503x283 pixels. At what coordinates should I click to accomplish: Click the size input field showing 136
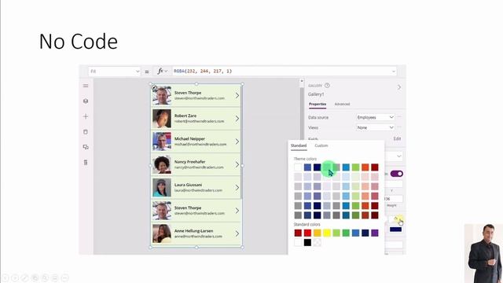[393, 199]
